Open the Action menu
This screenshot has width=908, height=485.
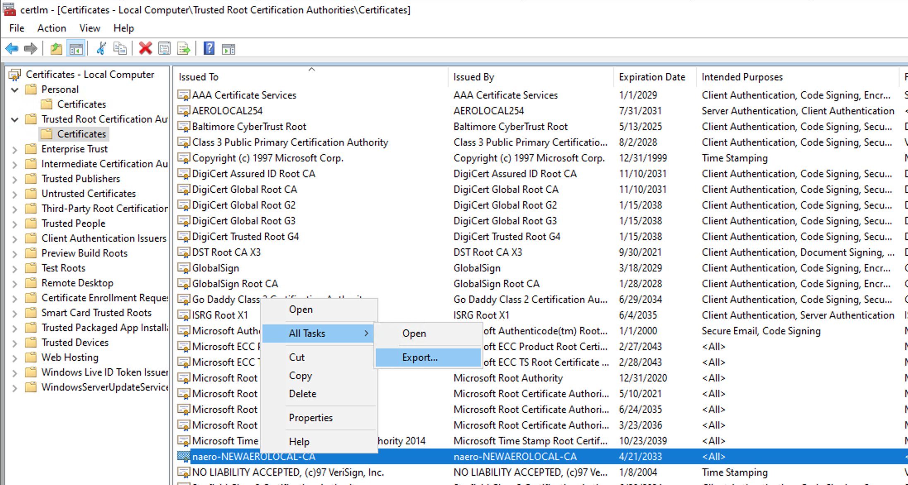(51, 28)
